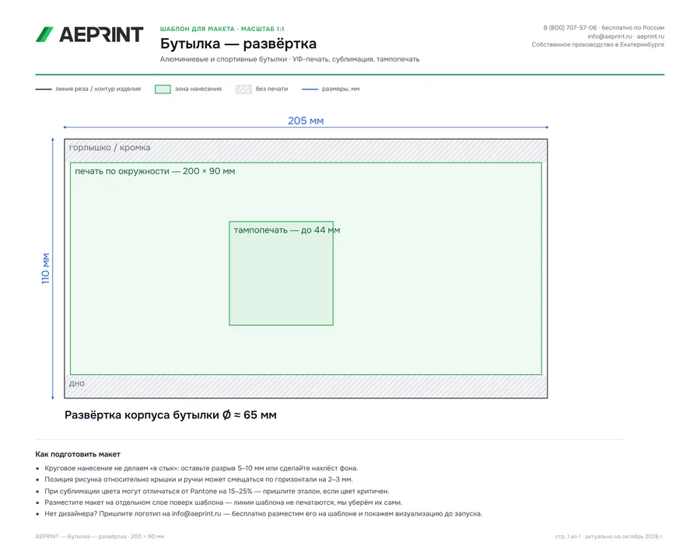Click the blue 'размеры, мм' legend line
Image resolution: width=700 pixels, height=560 pixels.
[x=310, y=89]
